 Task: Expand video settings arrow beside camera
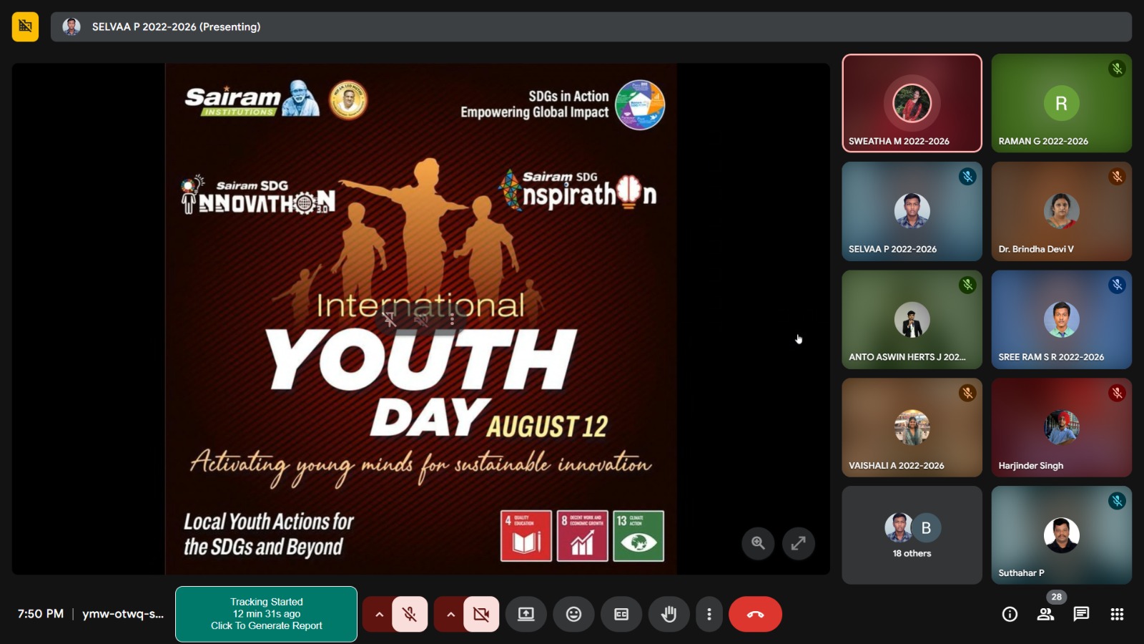tap(450, 614)
